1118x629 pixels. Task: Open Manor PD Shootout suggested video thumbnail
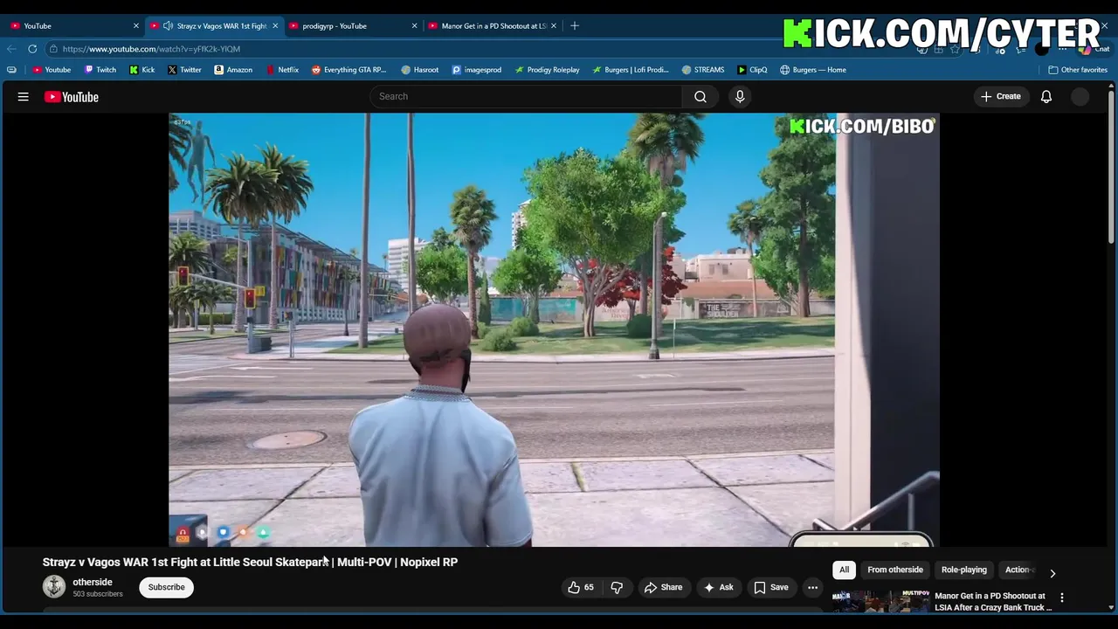(880, 601)
